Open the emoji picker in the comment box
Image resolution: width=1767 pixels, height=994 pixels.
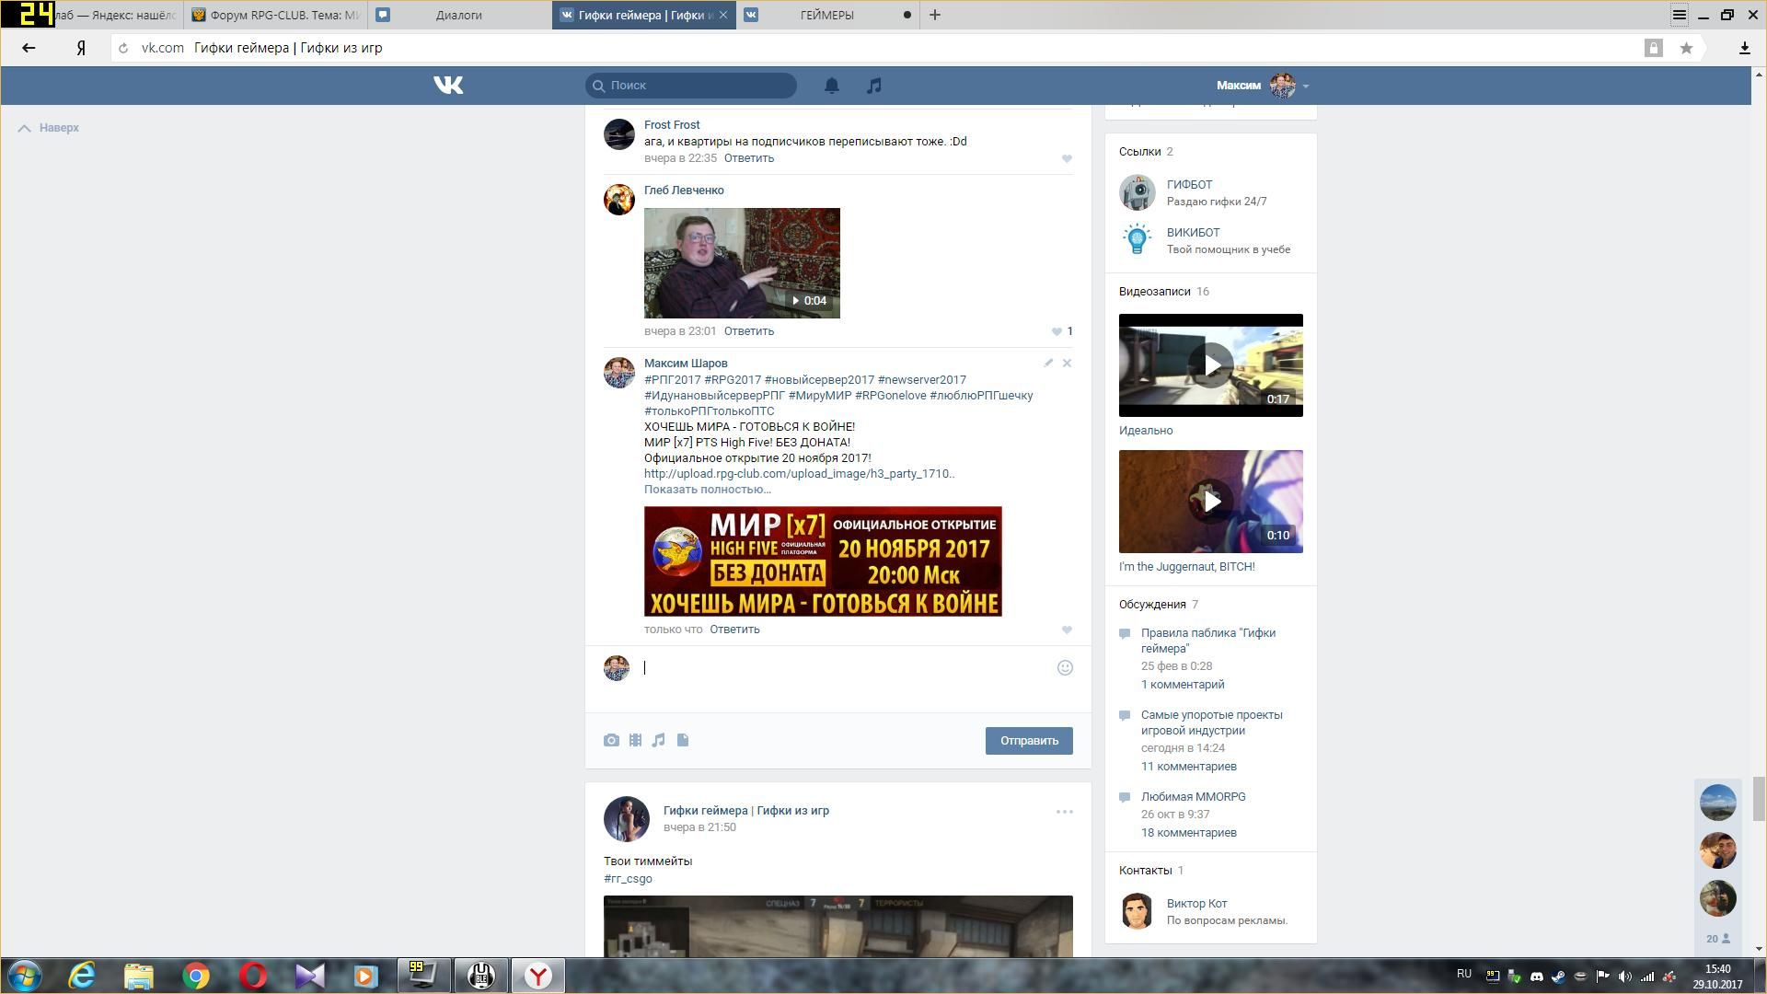(1065, 668)
